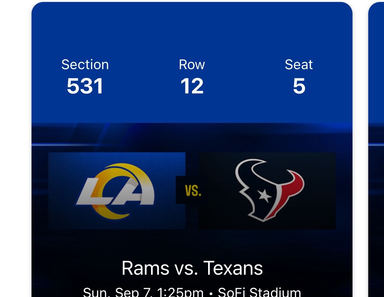Open the SoFi Stadium venue link
The width and height of the screenshot is (384, 297).
[259, 292]
